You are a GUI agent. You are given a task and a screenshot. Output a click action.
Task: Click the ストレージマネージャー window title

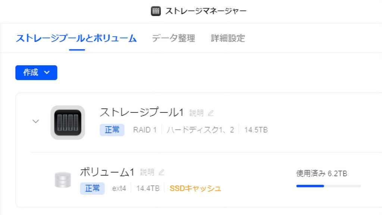coord(206,11)
